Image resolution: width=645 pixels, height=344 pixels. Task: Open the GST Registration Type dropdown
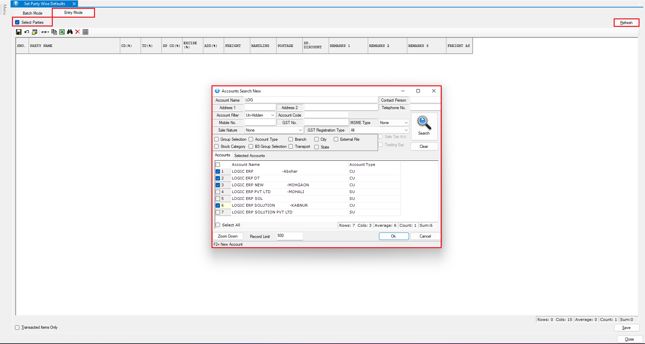(406, 130)
